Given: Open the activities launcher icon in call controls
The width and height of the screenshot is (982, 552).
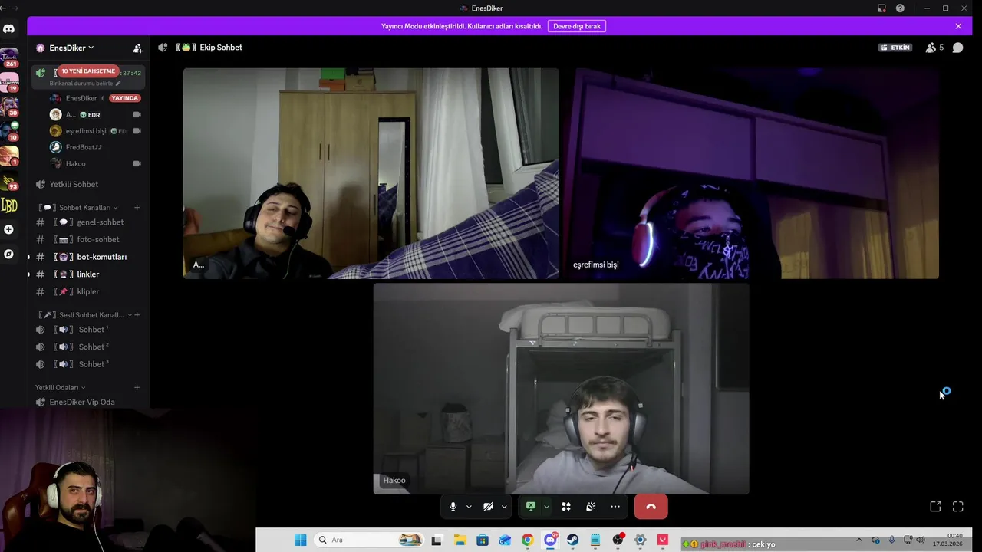Looking at the screenshot, I should tap(566, 507).
